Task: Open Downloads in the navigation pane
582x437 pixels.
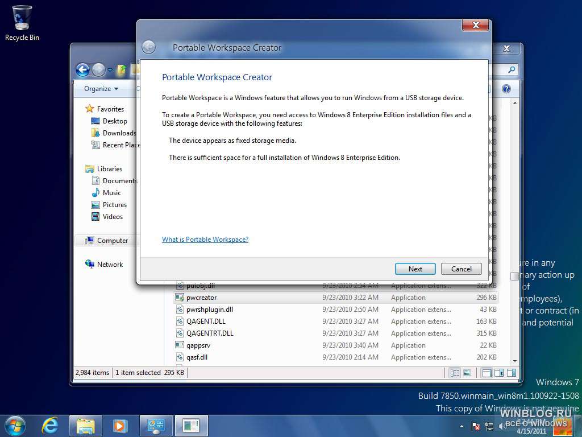Action: (x=119, y=133)
